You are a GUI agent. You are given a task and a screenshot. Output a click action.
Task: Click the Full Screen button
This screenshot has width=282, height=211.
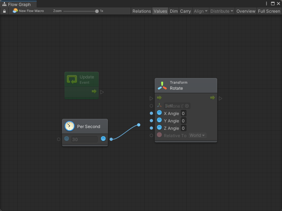269,11
